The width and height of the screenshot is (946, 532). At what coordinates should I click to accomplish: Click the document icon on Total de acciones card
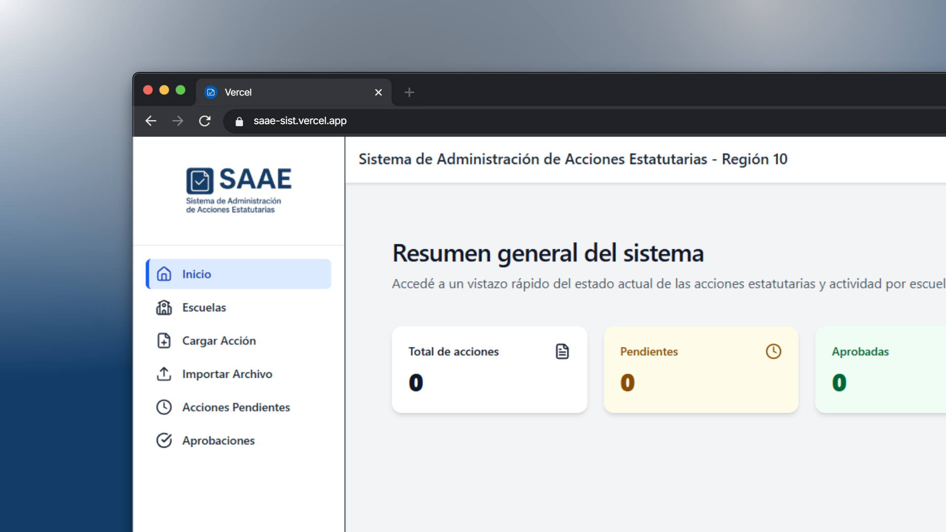(x=562, y=351)
